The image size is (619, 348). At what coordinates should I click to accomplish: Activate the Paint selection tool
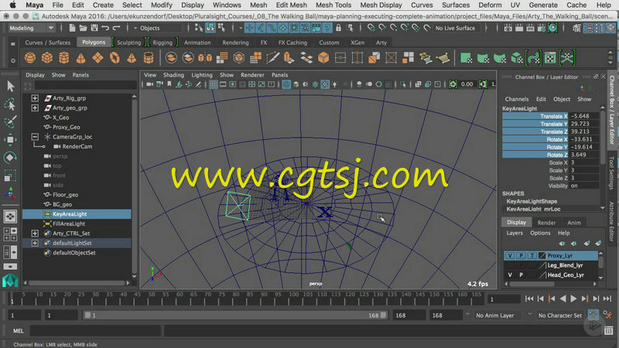tap(10, 122)
